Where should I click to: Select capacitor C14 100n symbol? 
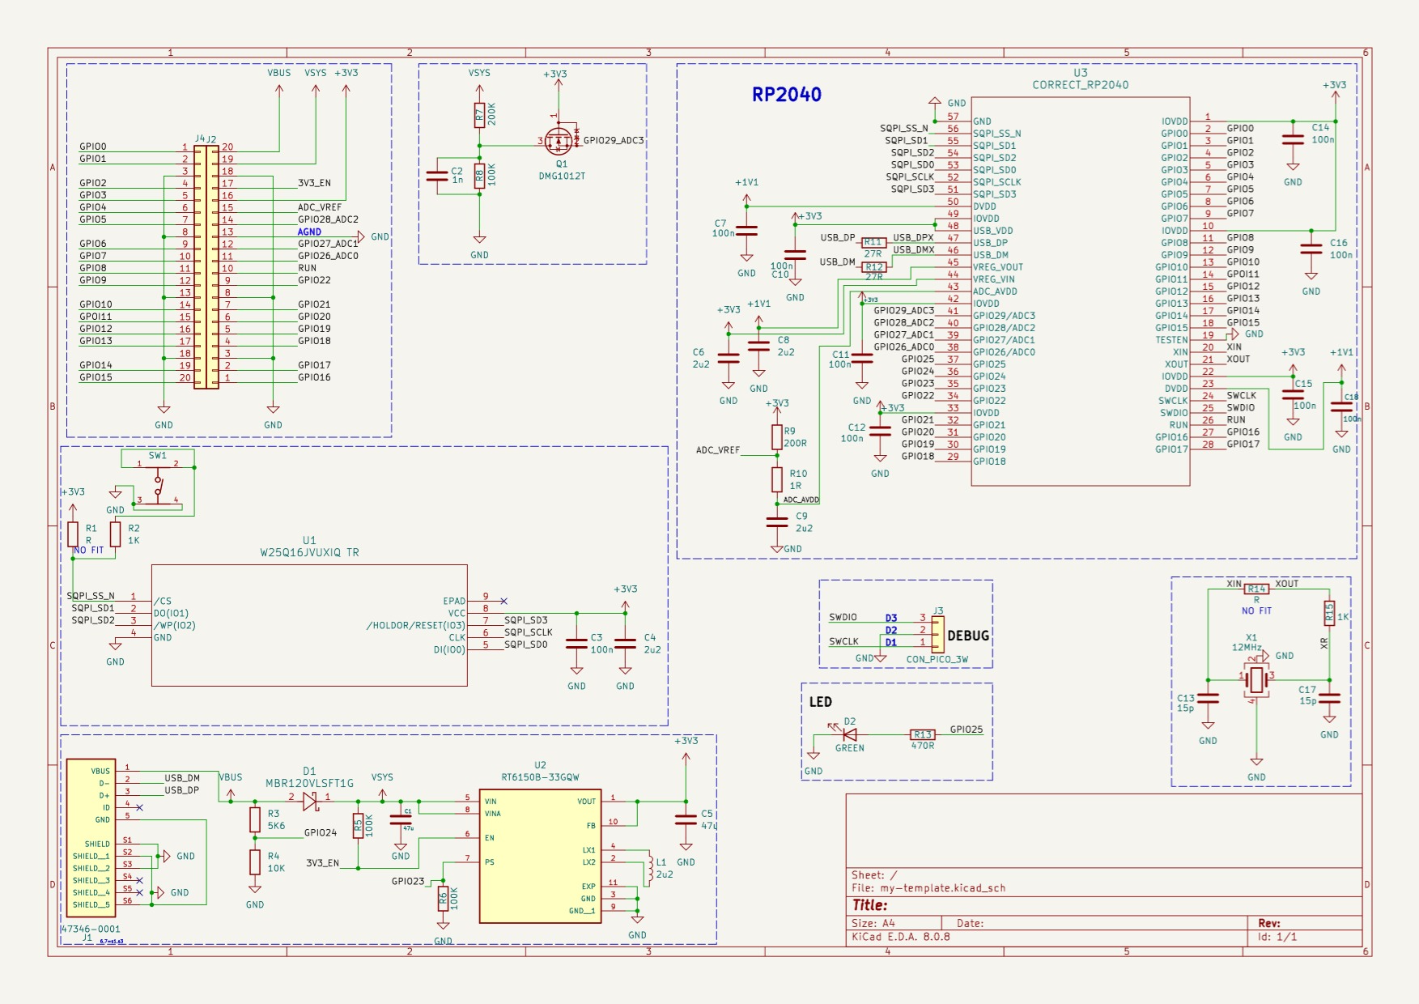click(x=1293, y=139)
